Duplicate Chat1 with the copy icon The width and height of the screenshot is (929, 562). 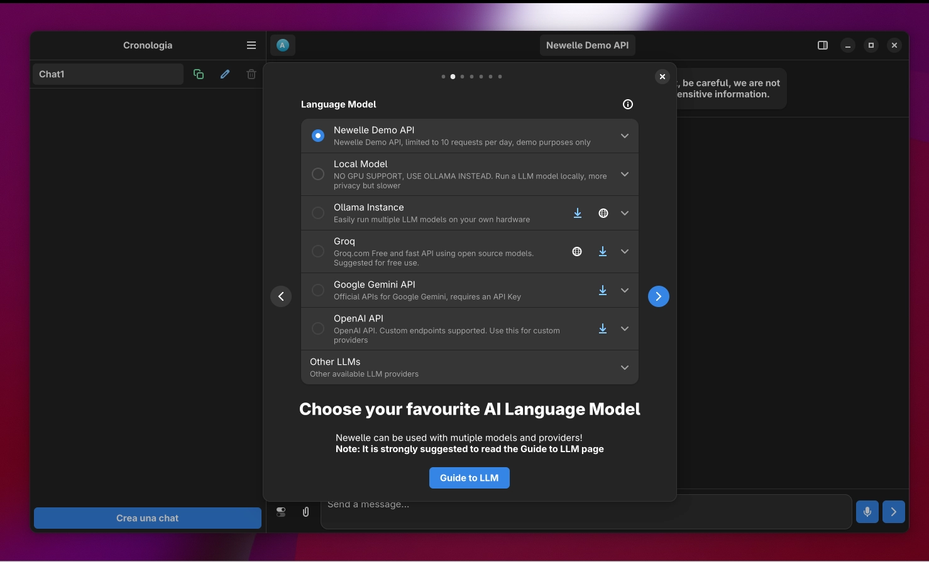tap(199, 74)
